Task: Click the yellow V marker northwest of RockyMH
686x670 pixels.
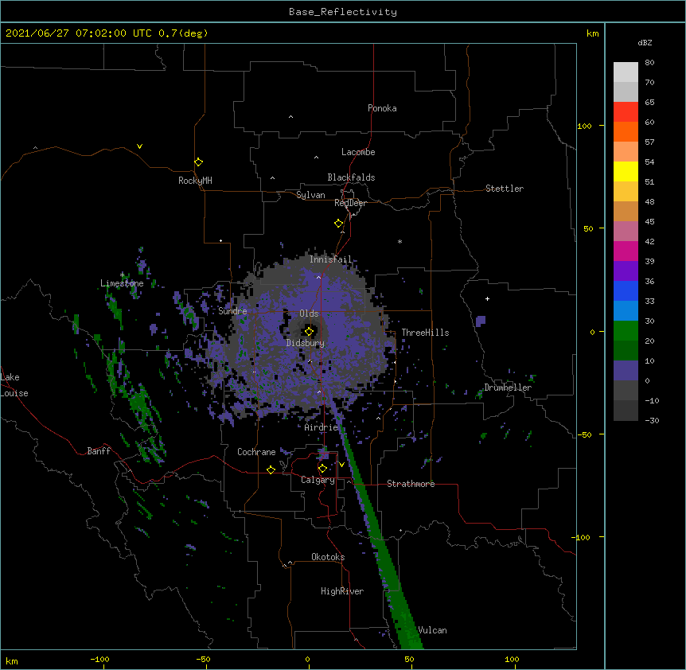Action: (x=139, y=146)
